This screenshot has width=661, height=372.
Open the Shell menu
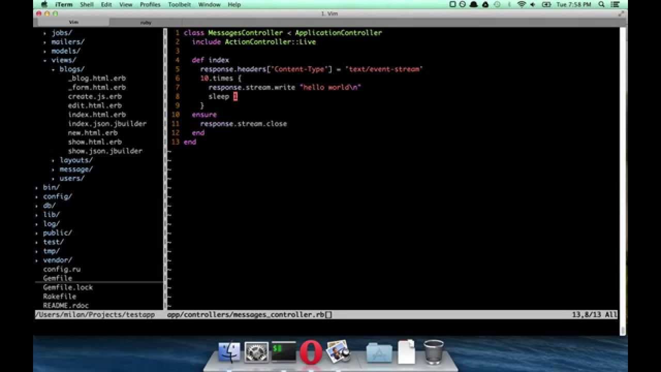pyautogui.click(x=87, y=5)
